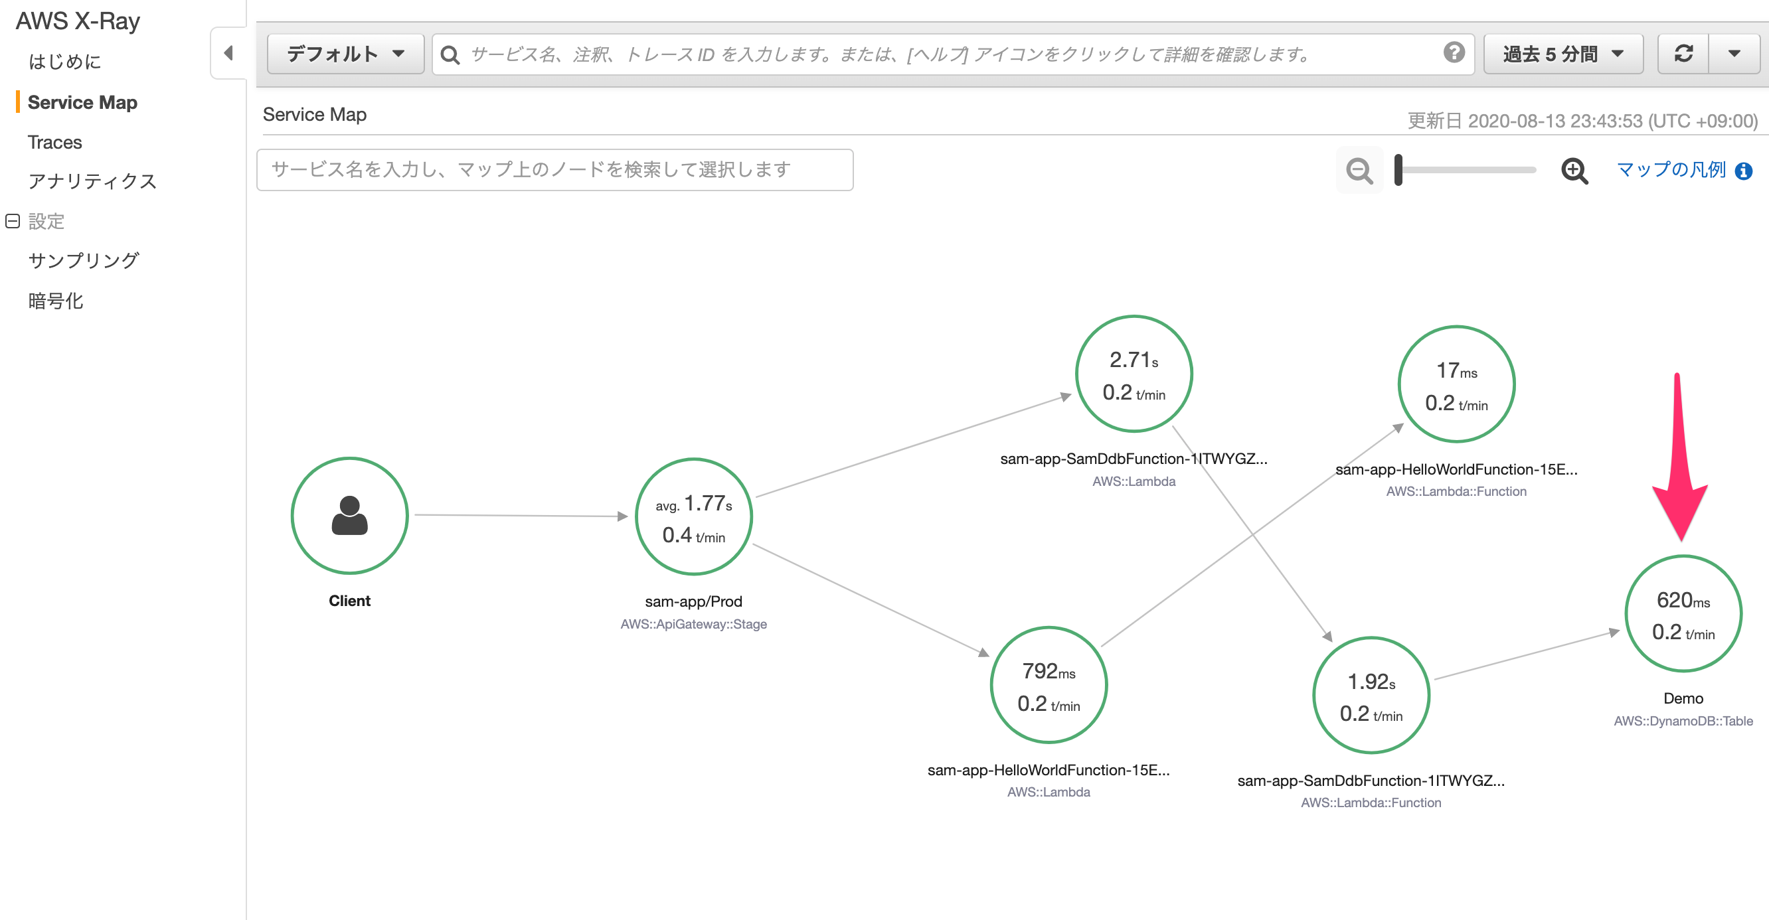Open the refresh options dropdown arrow
This screenshot has width=1769, height=920.
[1734, 54]
